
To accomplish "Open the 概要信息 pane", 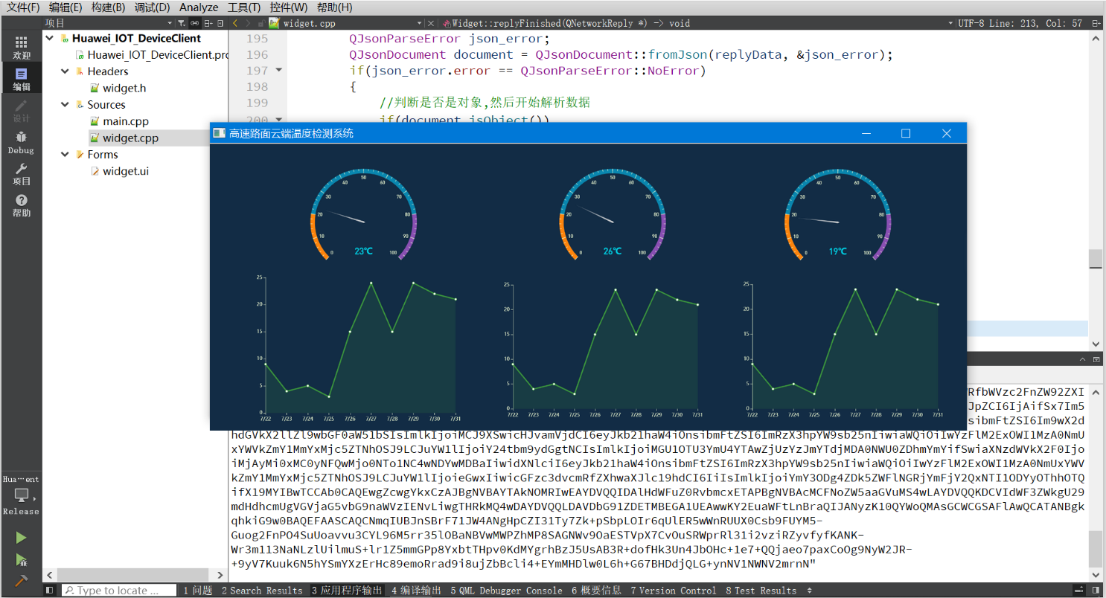I will (x=596, y=591).
